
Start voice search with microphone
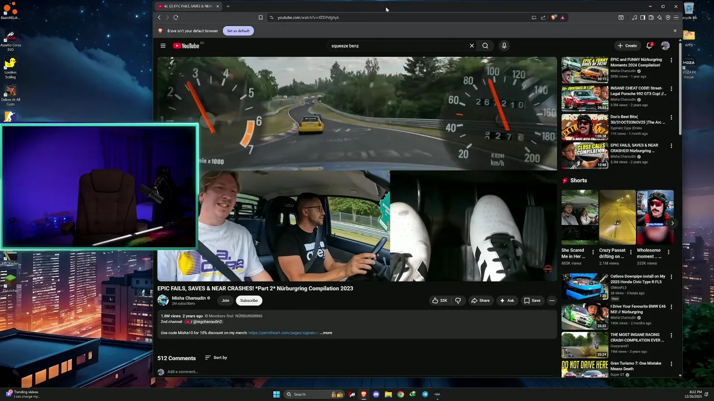[504, 46]
